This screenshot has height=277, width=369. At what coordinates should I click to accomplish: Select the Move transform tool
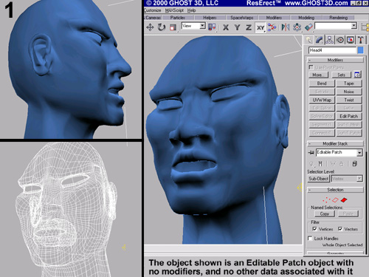150,27
